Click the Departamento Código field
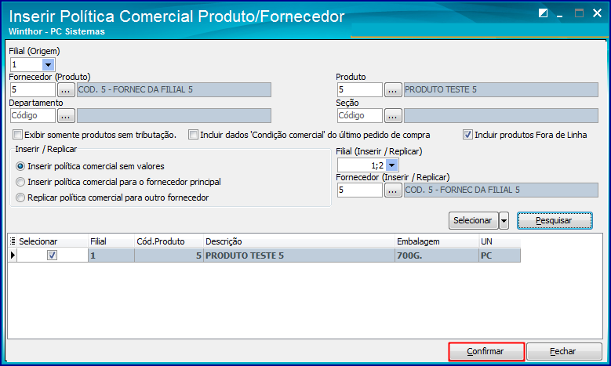 point(33,116)
